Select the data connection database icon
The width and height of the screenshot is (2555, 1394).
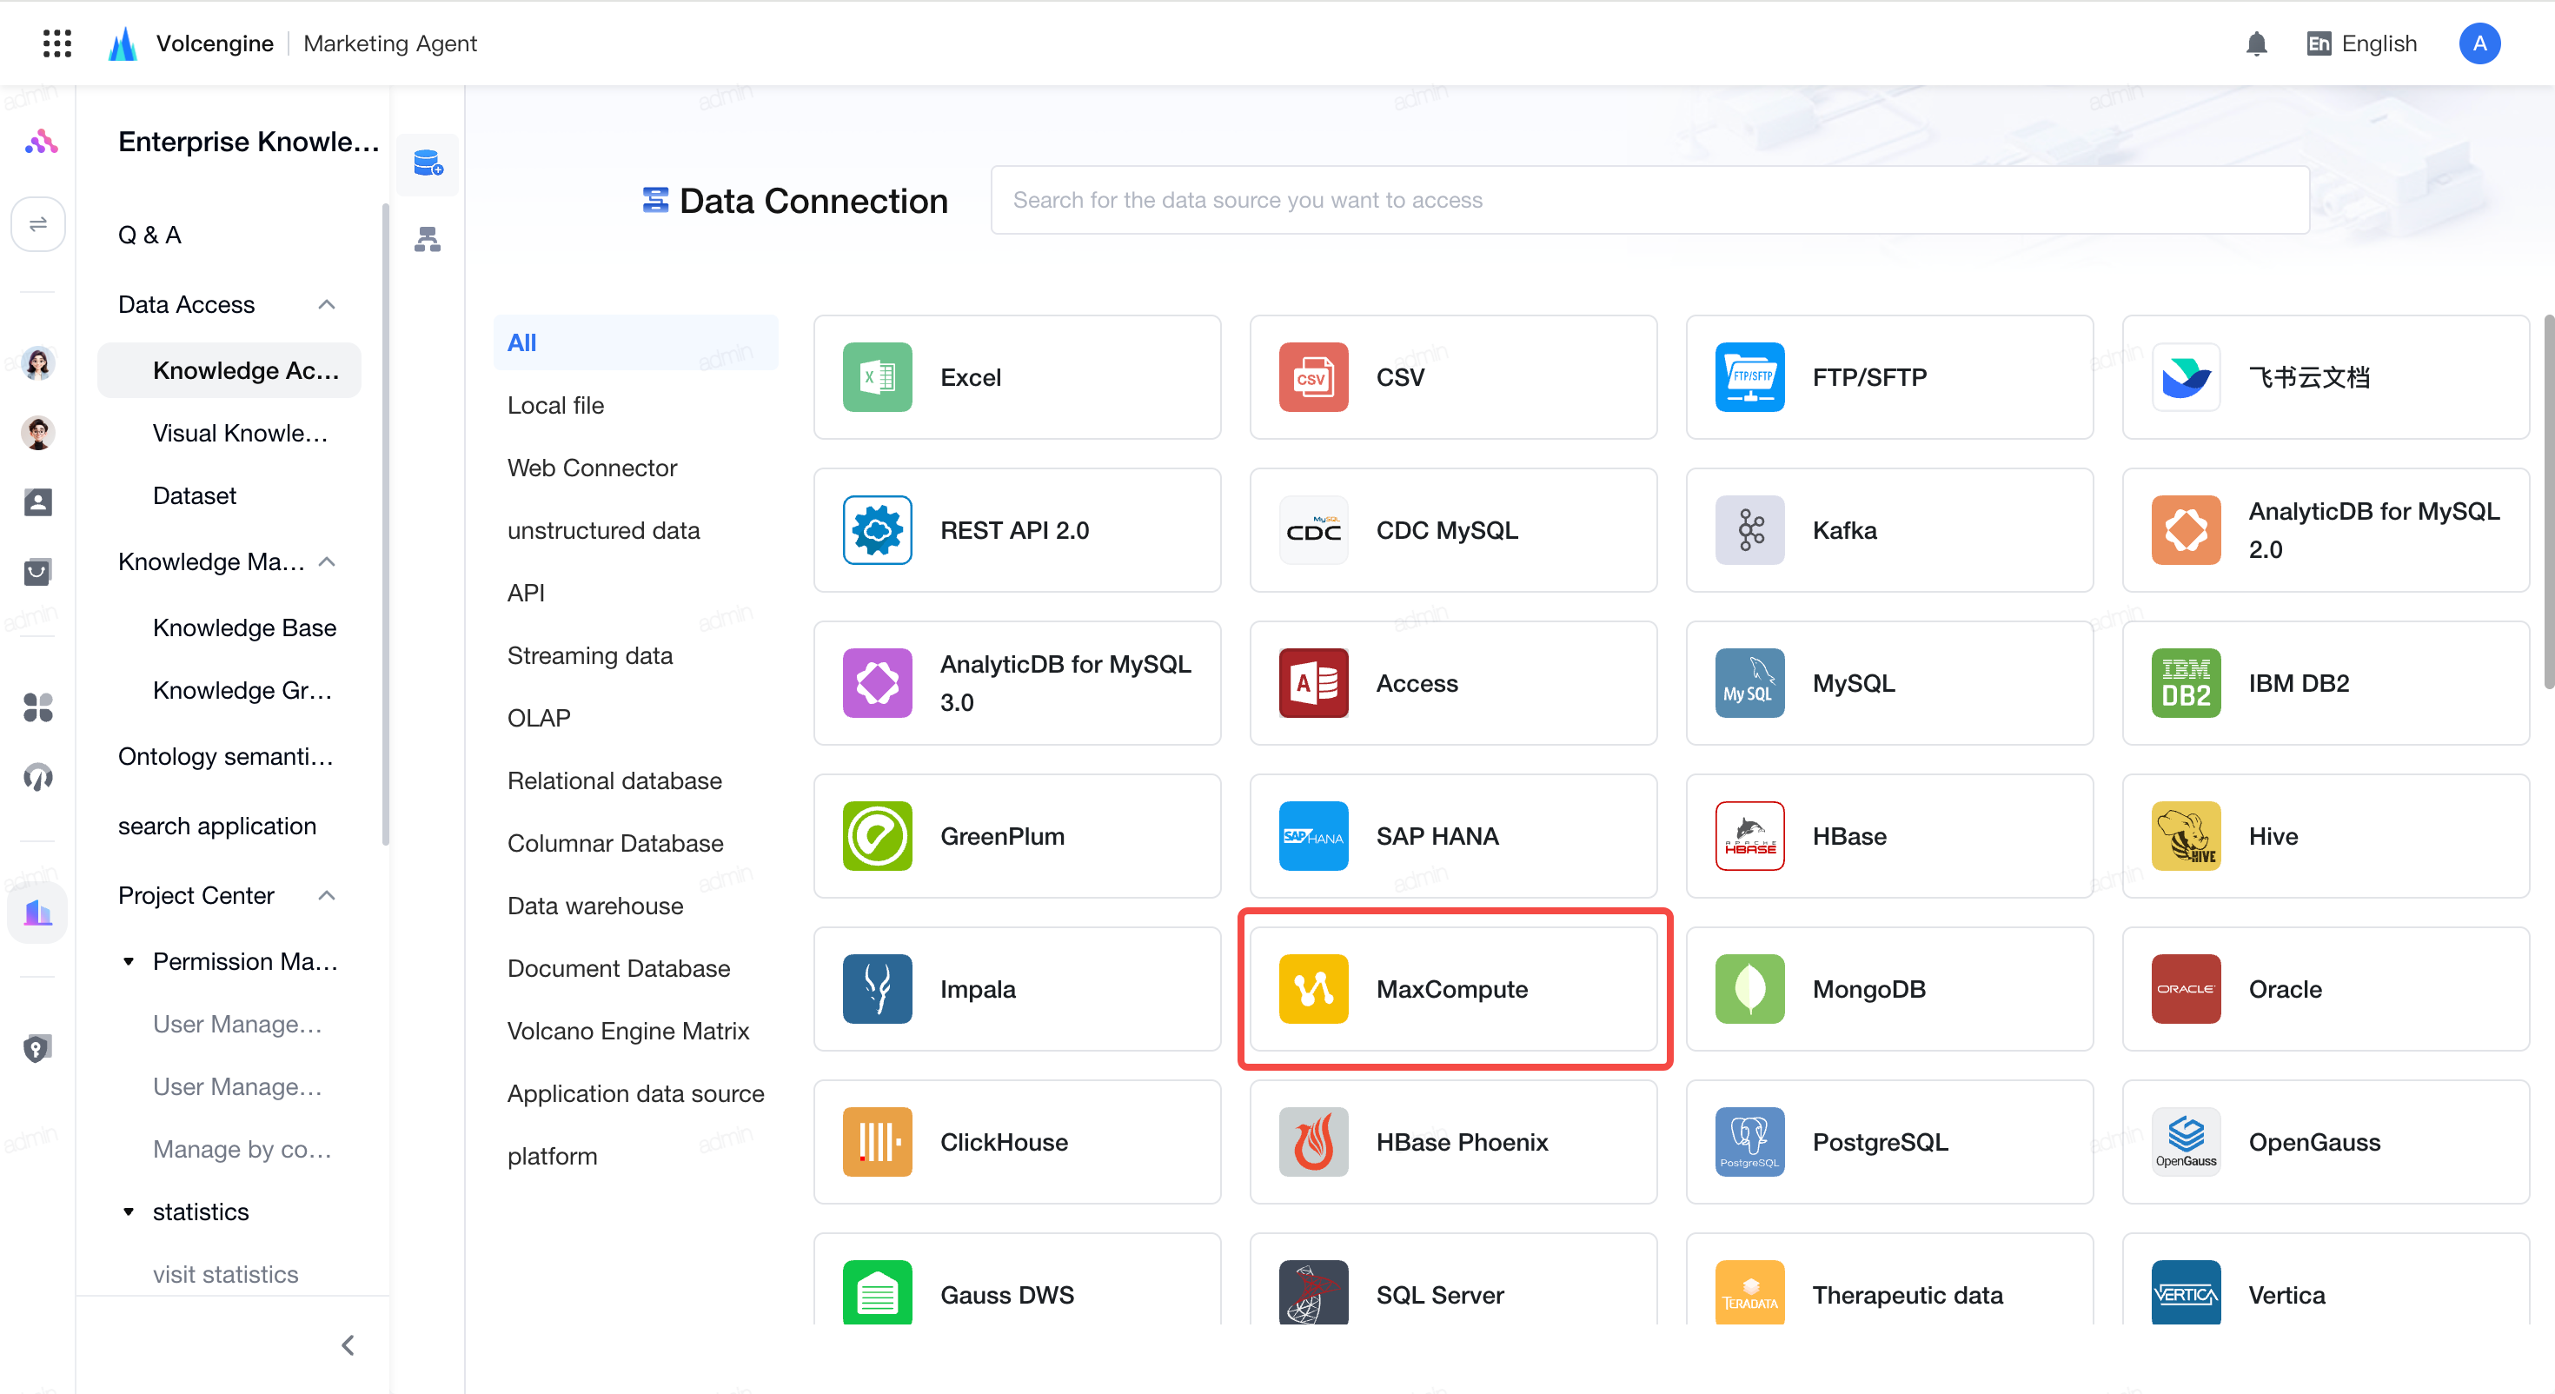coord(428,163)
